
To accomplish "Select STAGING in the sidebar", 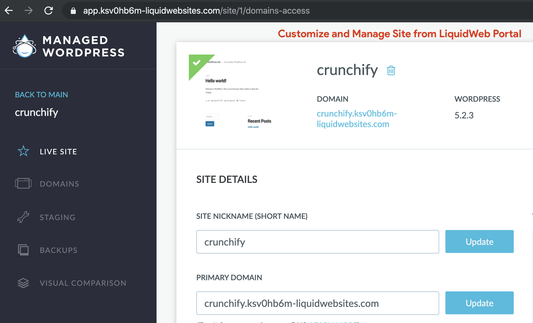I will [57, 217].
